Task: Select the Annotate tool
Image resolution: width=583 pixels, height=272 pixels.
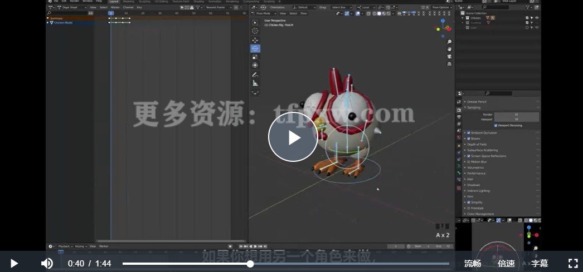Action: point(255,75)
